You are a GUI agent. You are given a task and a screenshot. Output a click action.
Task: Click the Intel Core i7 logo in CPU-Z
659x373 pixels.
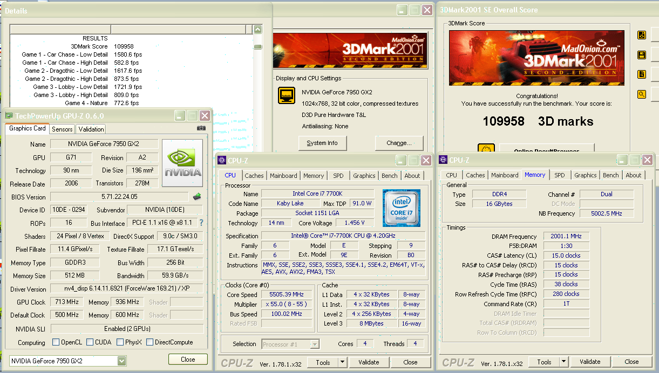point(402,208)
